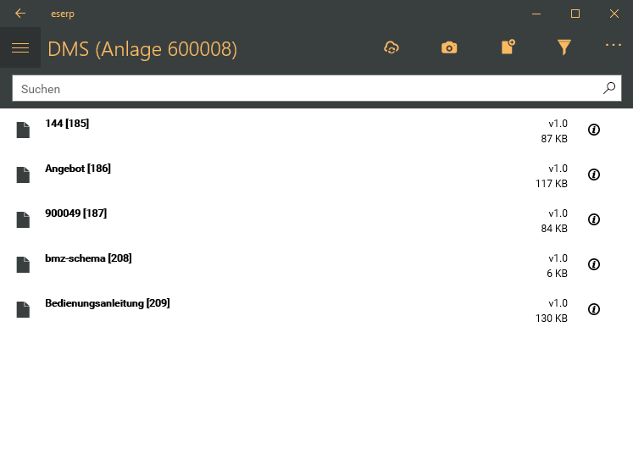
Task: Show info for document 144 [185]
Action: (x=594, y=130)
